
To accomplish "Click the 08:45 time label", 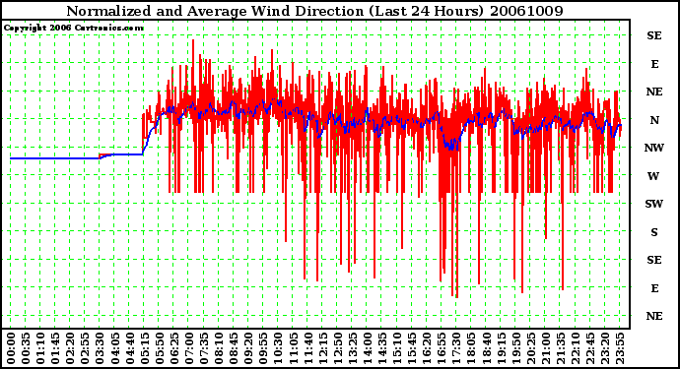I will (234, 348).
